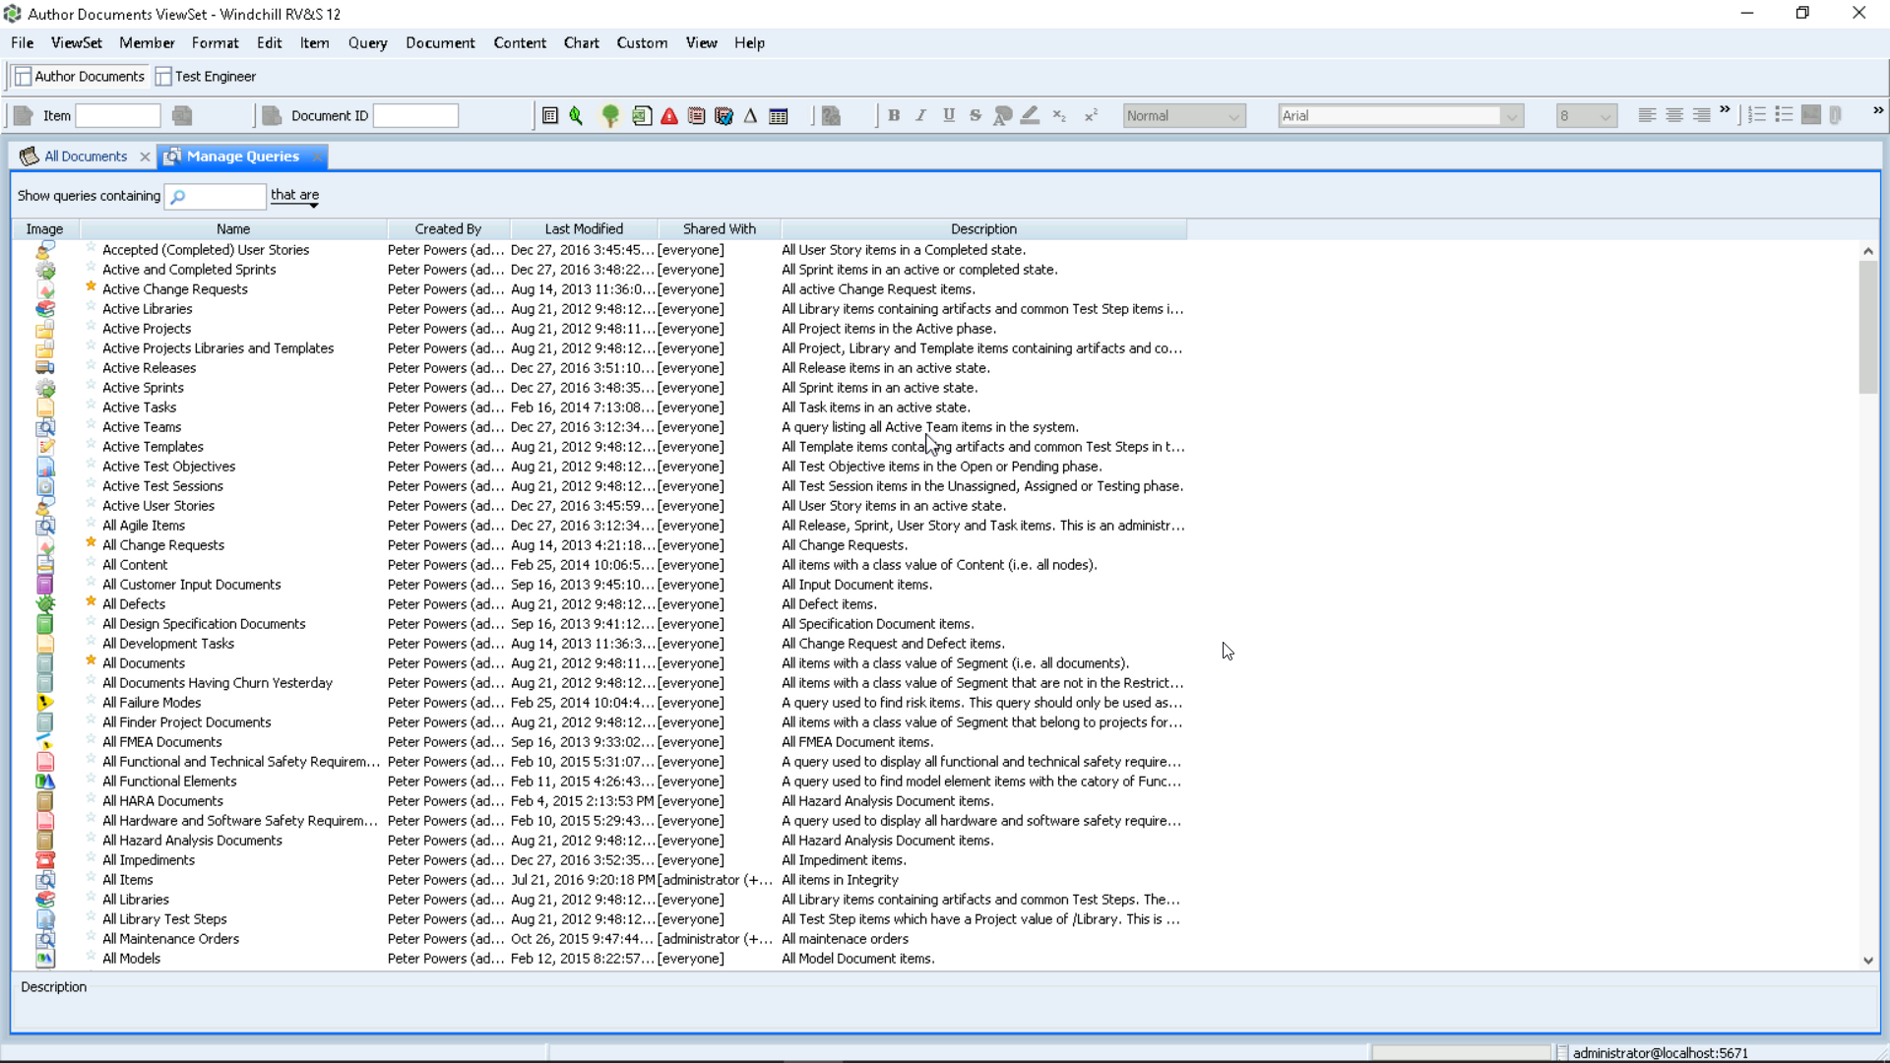
Task: Click the strikethrough formatting icon
Action: 976,116
